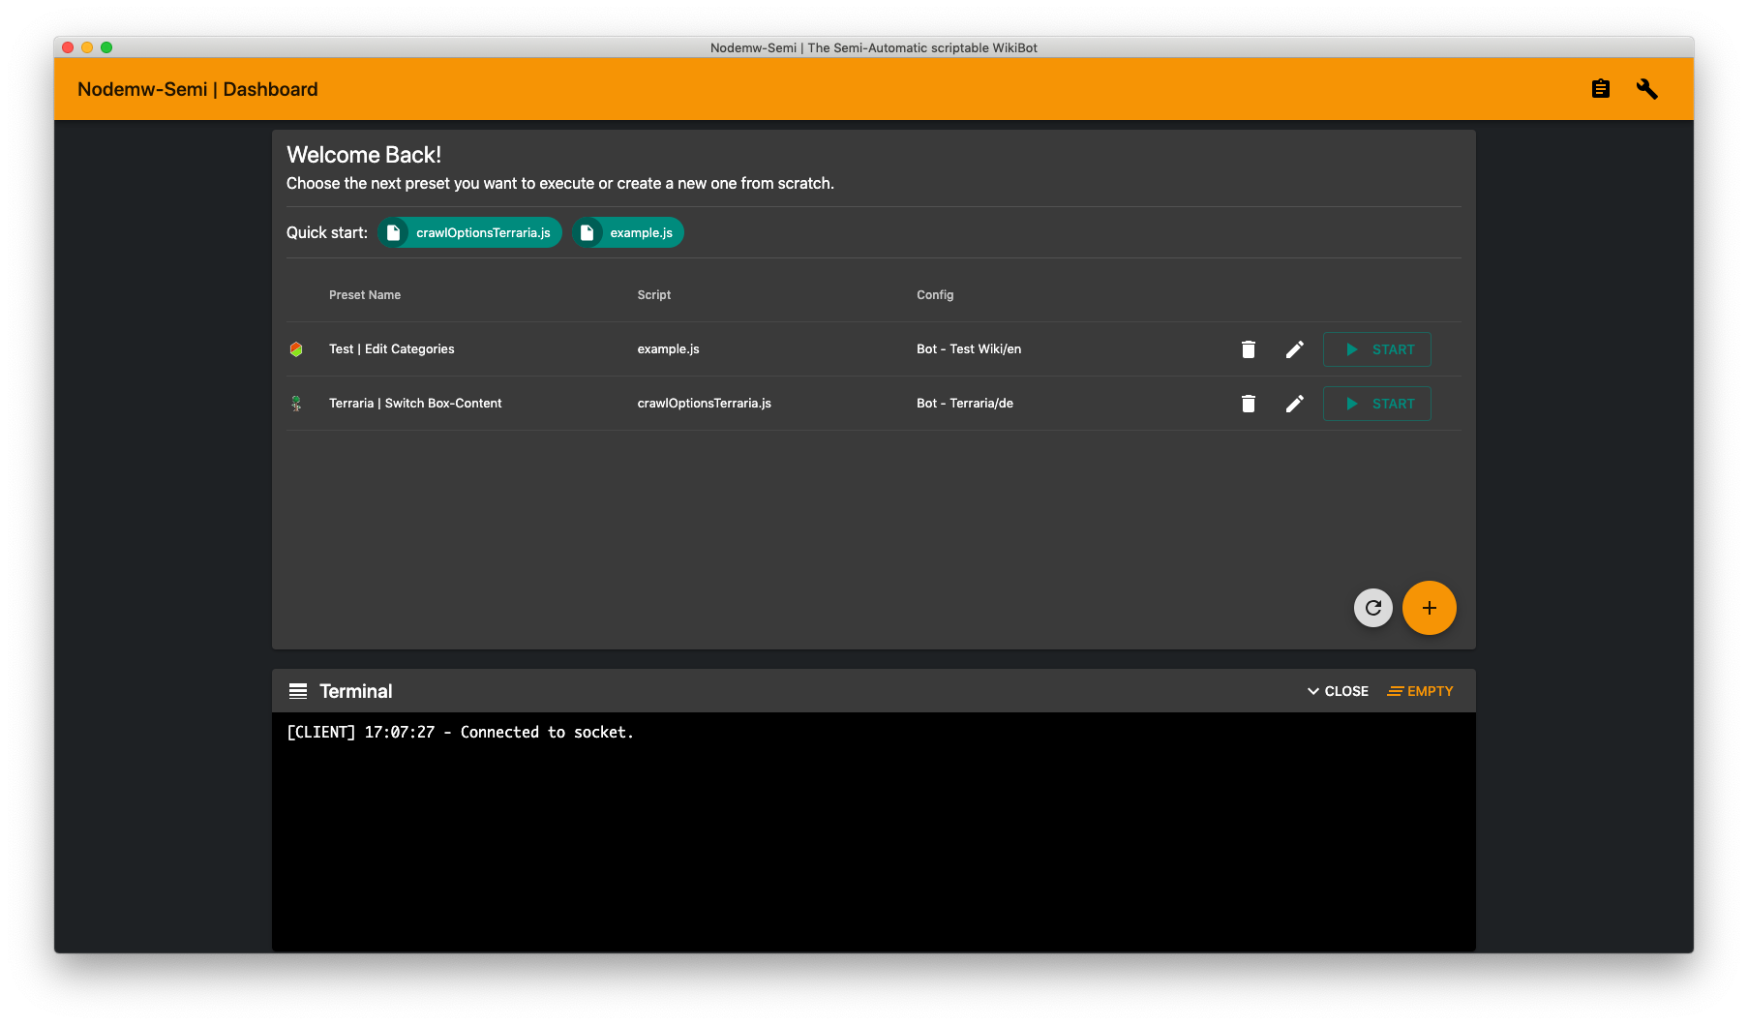The image size is (1748, 1025).
Task: Click the 'Welcome Back!' heading
Action: click(x=364, y=155)
